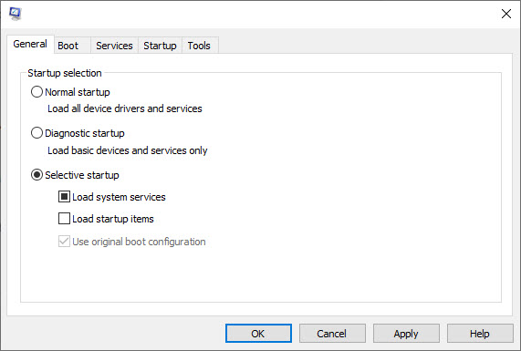Click the System Configuration icon in title bar
This screenshot has height=351, width=521.
15,14
